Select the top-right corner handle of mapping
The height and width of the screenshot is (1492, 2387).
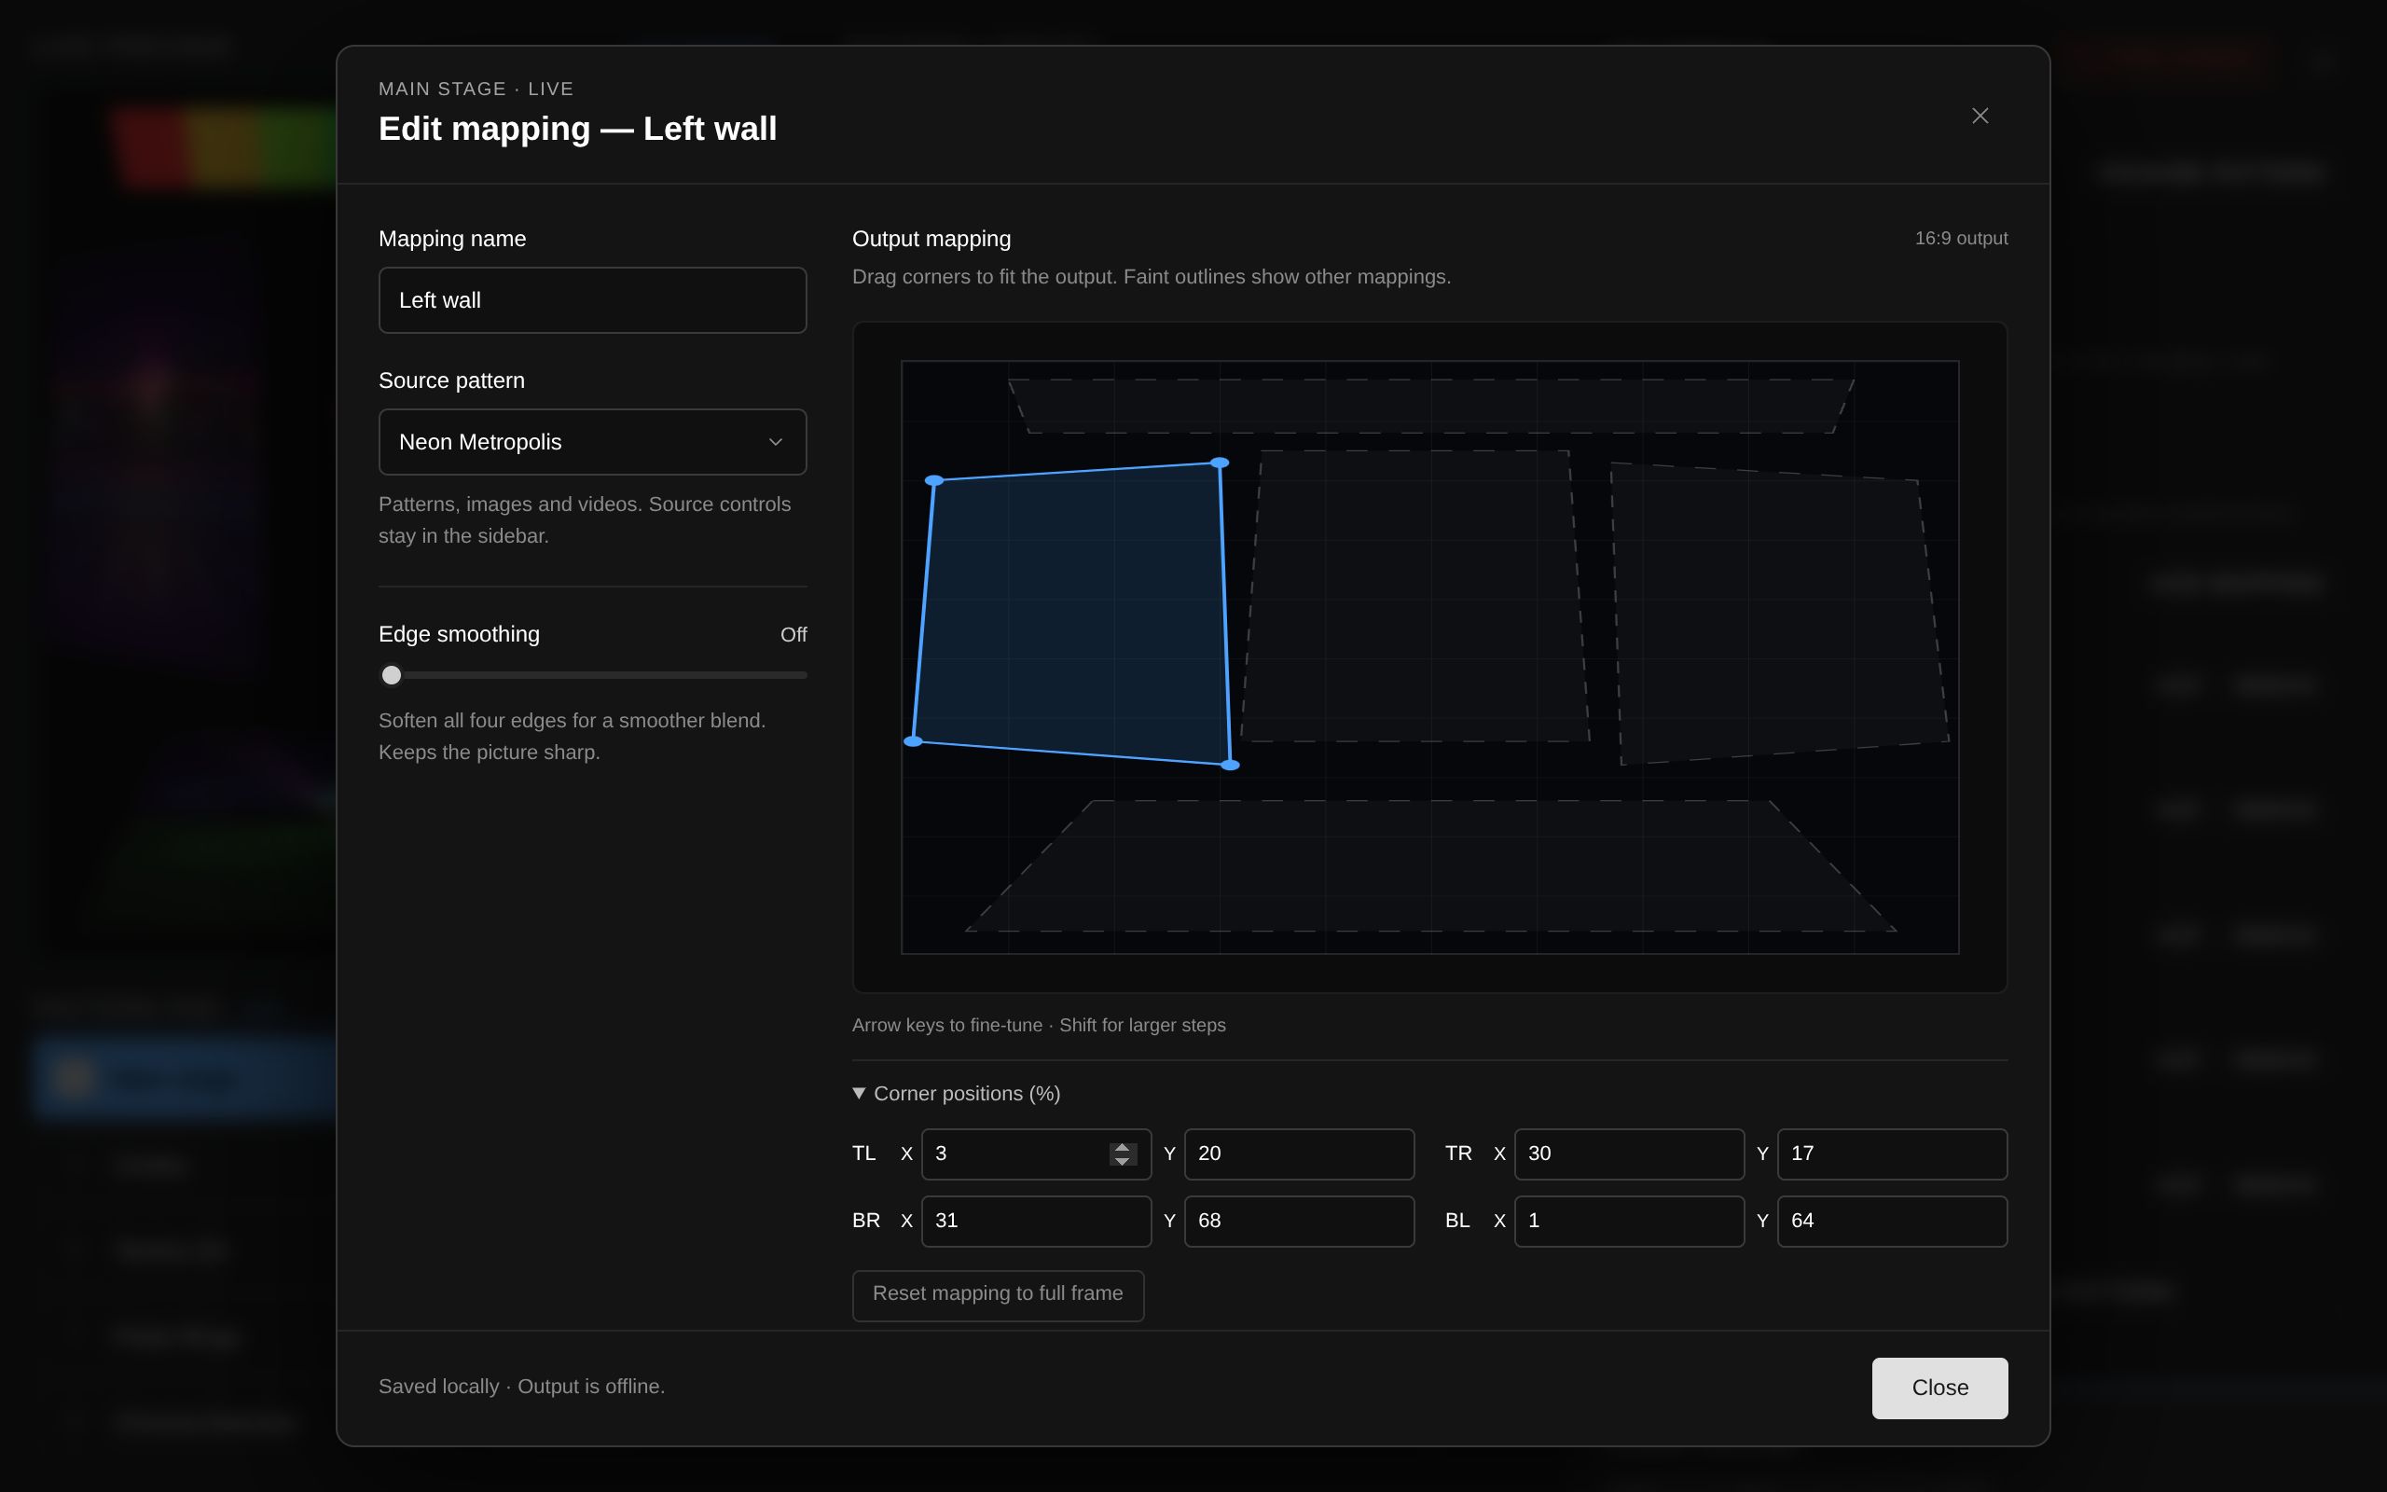pos(1220,463)
